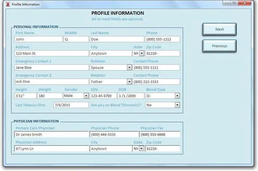Open the Blood Type dropdown arrow
This screenshot has width=258, height=171.
coord(177,96)
